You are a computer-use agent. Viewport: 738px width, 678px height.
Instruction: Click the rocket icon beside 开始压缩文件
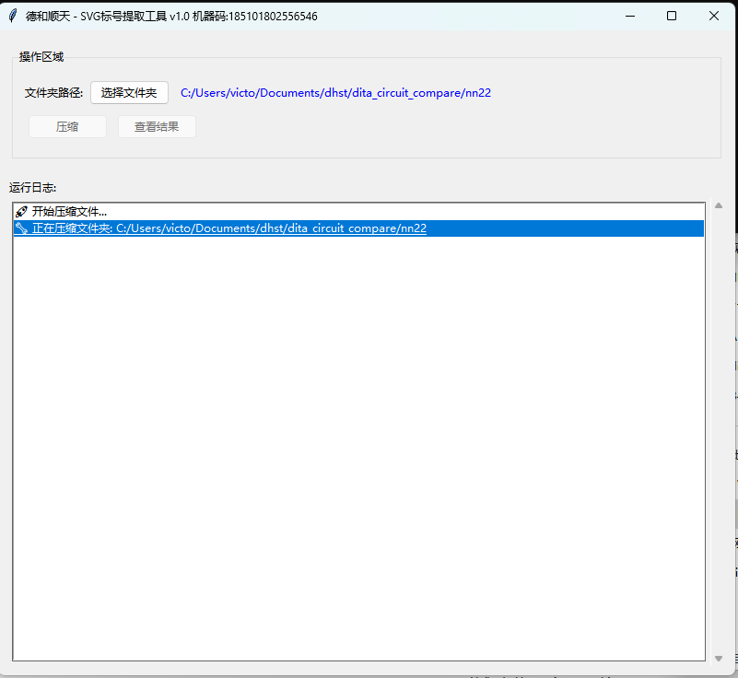point(21,212)
